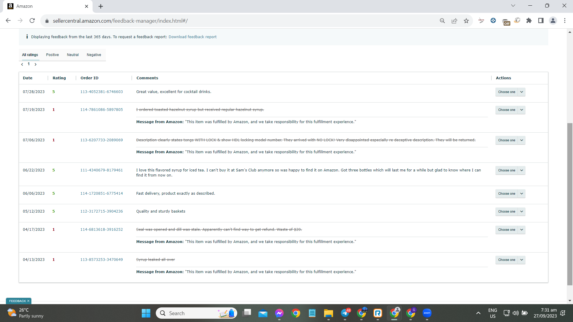Image resolution: width=573 pixels, height=322 pixels.
Task: Click the Rating column header
Action: pyautogui.click(x=59, y=78)
